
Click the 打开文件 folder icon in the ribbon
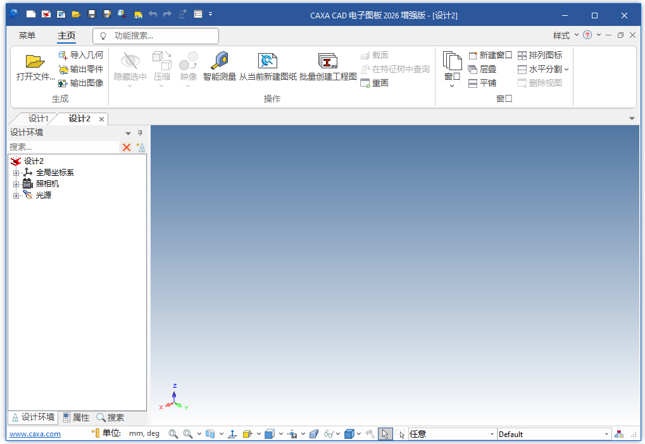[35, 61]
